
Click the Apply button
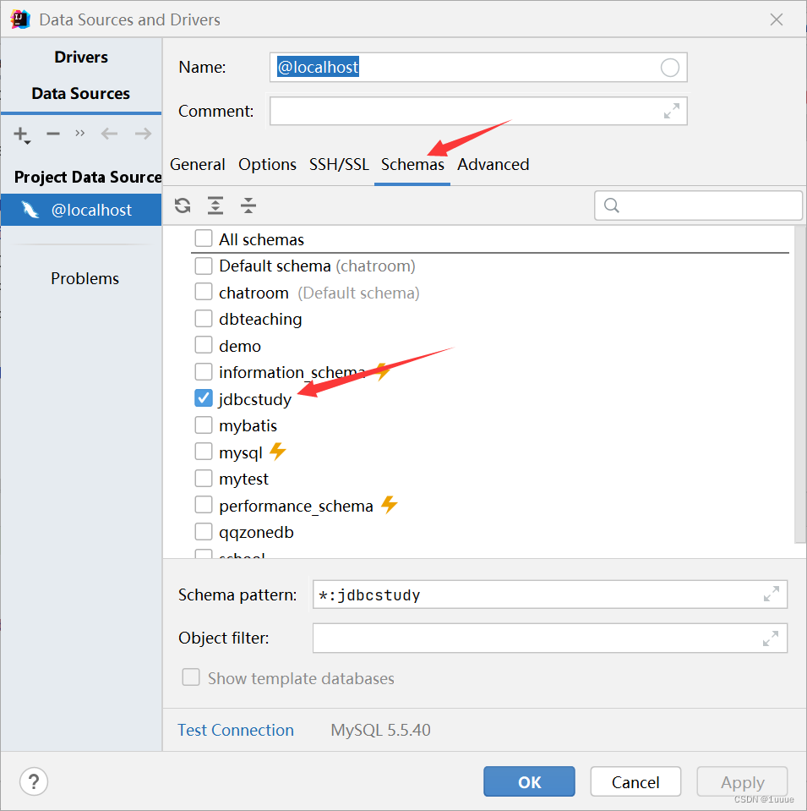coord(743,781)
